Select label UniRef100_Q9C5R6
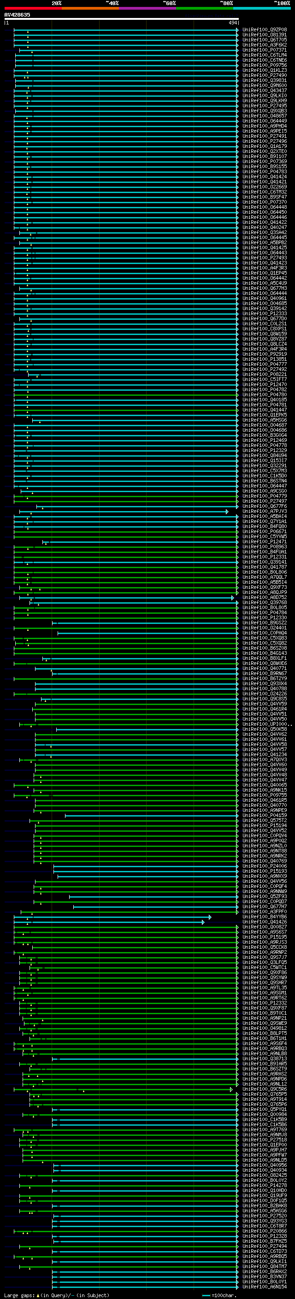Screen dimensions: 295x1299 [x=265, y=1089]
